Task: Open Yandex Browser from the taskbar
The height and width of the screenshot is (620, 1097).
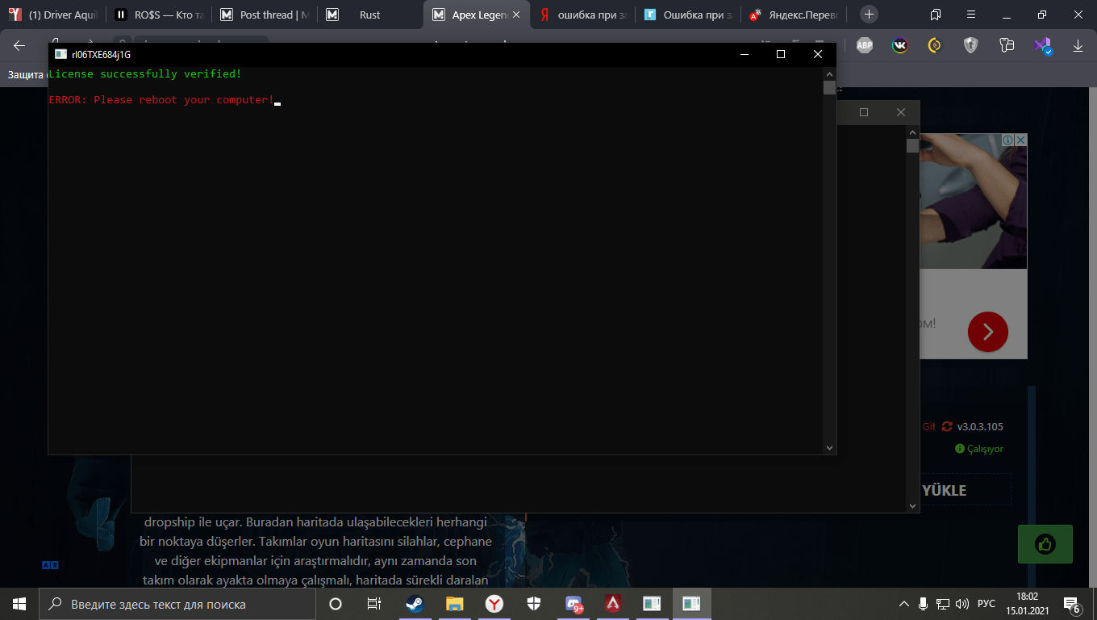Action: click(494, 604)
